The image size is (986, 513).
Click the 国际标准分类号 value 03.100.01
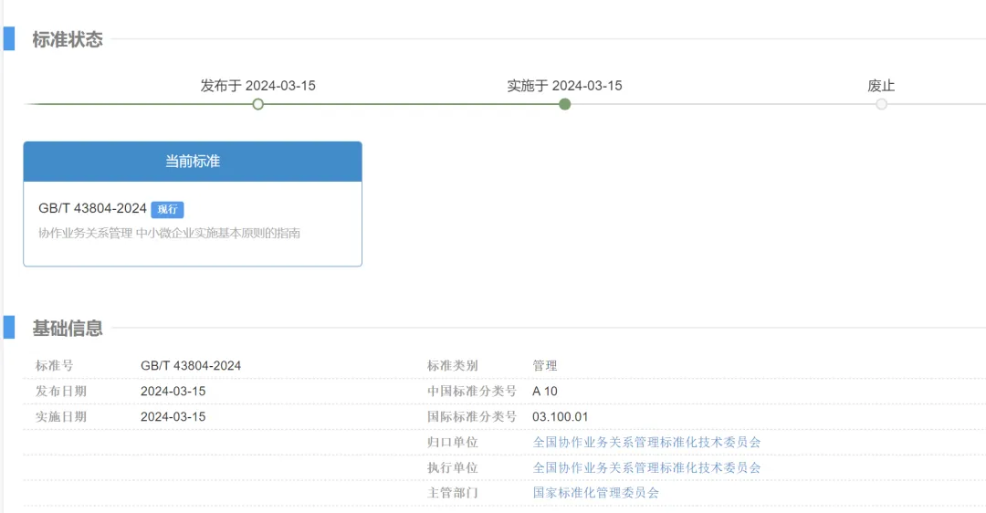point(561,416)
